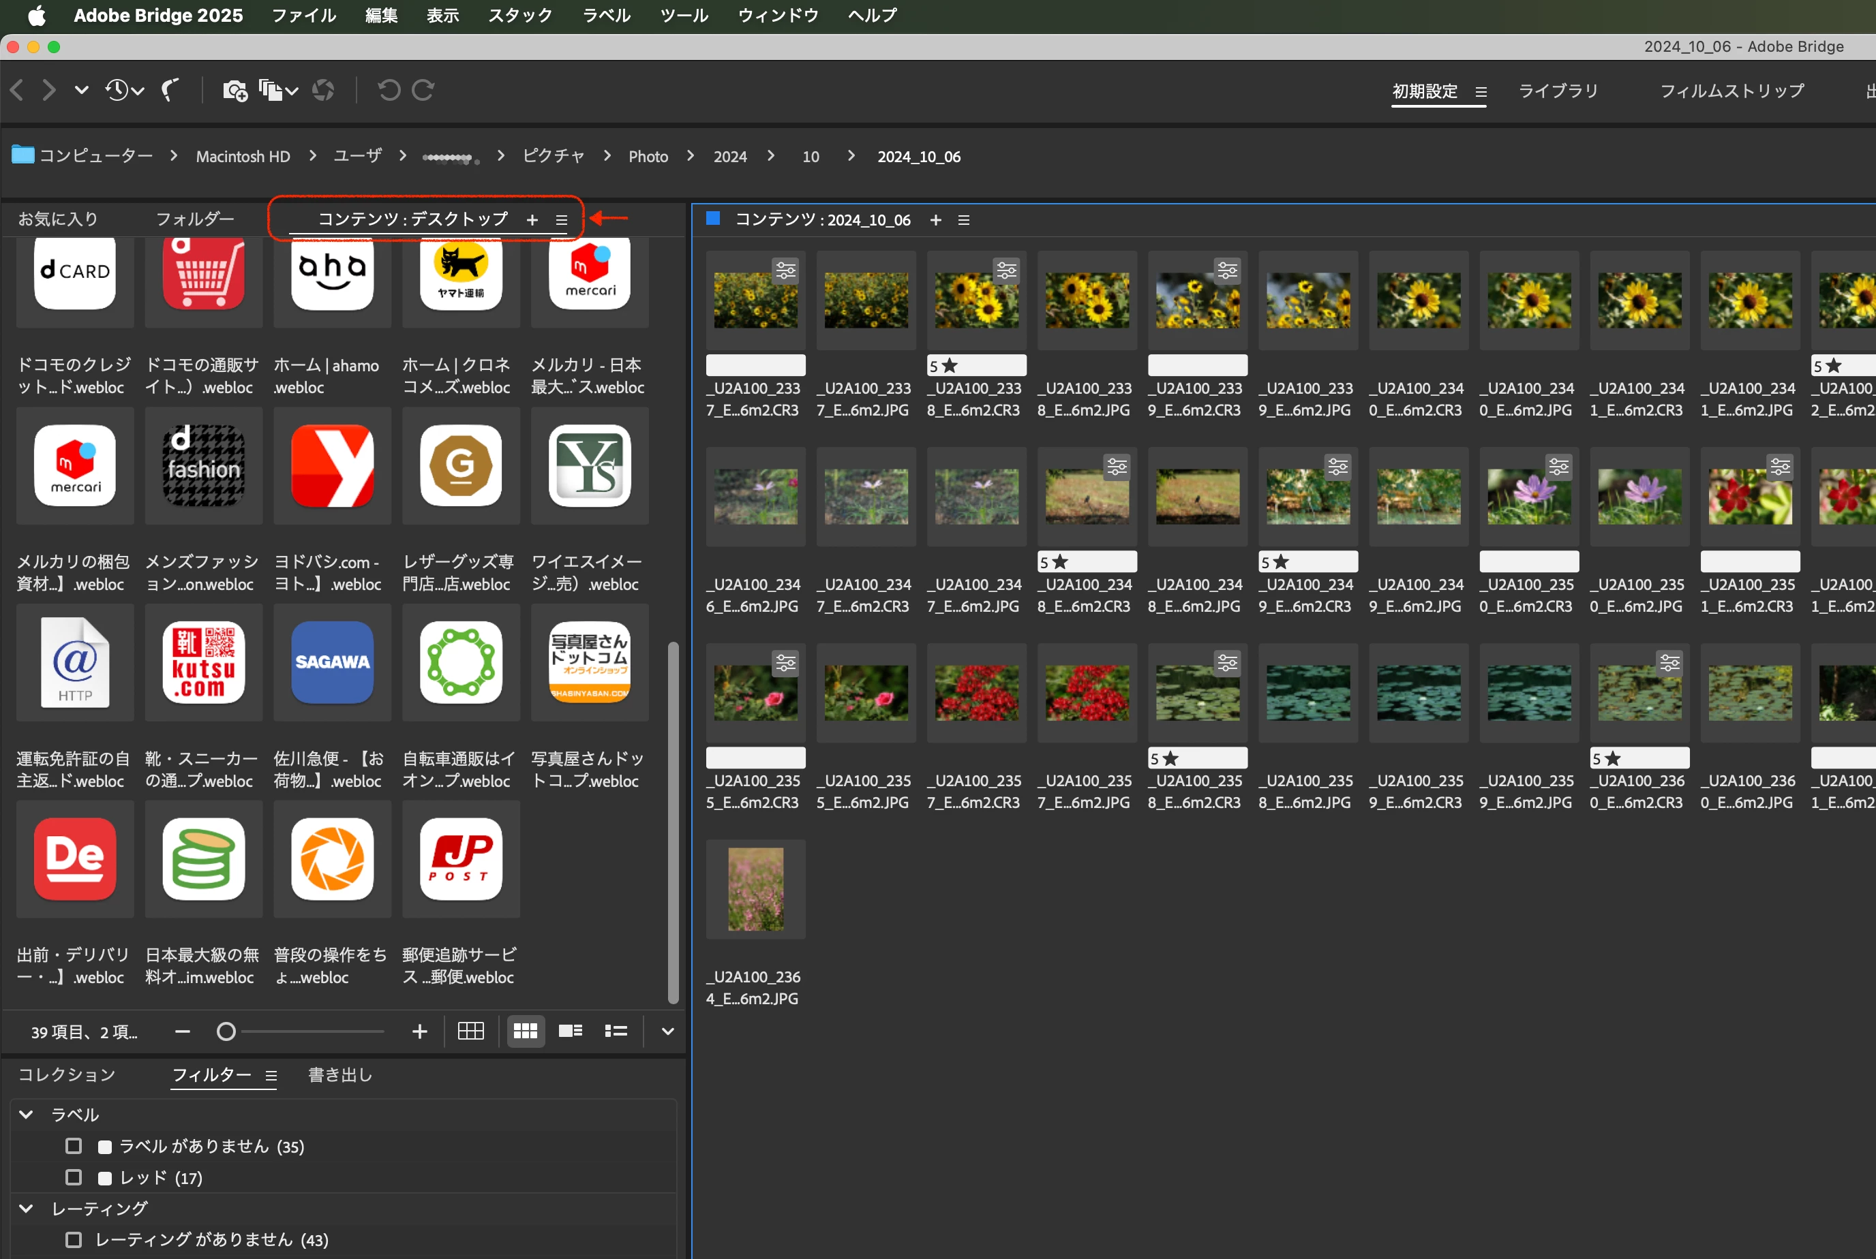Enable the ラベル がありません filter checkbox

74,1146
